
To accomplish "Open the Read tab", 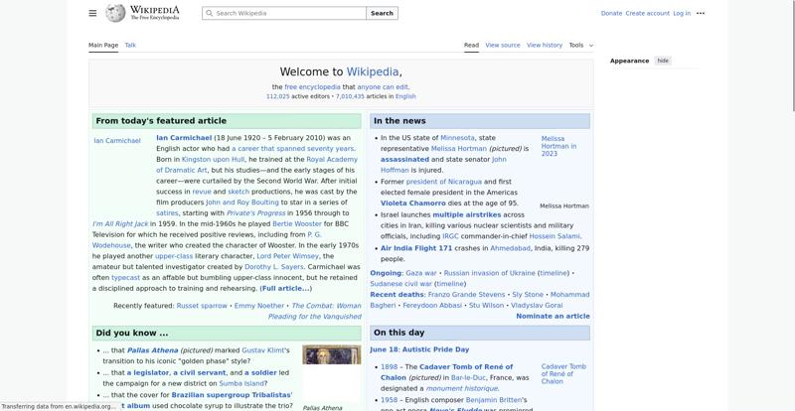I will 471,45.
